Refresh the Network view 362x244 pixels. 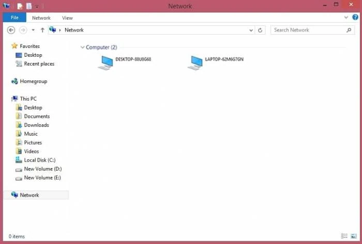tap(260, 30)
